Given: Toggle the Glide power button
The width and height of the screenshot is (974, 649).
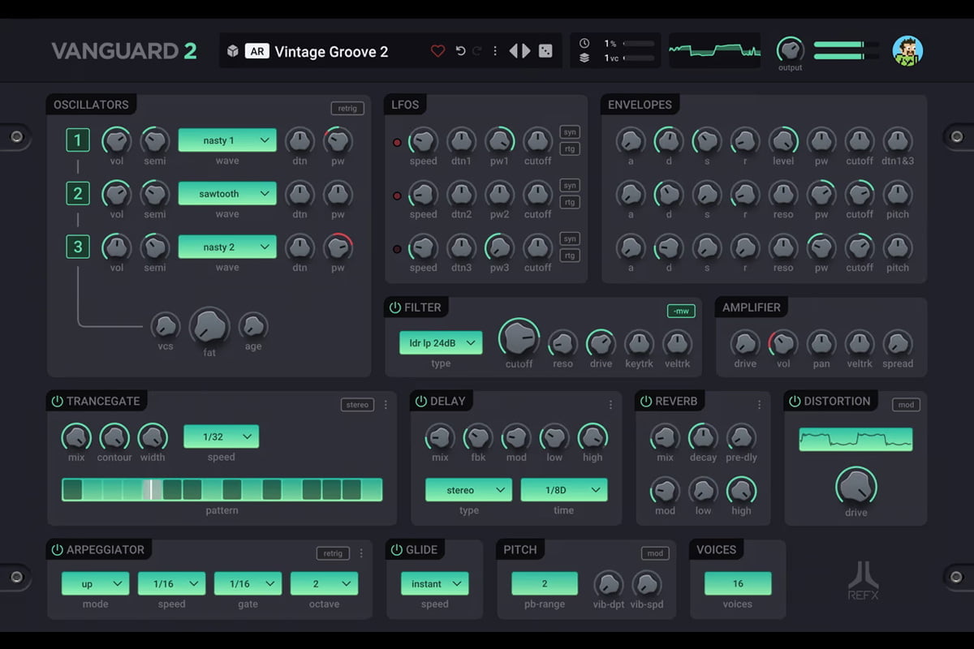Looking at the screenshot, I should [x=395, y=550].
